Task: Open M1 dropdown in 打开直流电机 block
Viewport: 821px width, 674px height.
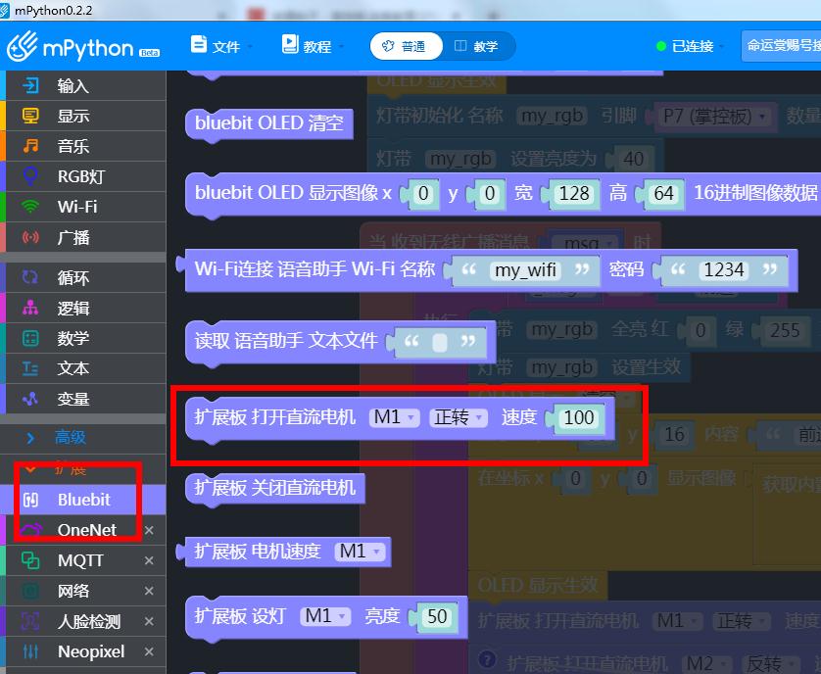Action: (x=394, y=417)
